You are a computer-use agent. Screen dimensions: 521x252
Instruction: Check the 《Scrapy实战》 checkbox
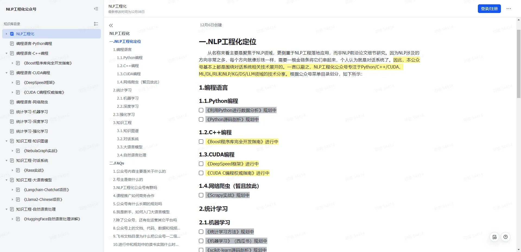point(201,195)
